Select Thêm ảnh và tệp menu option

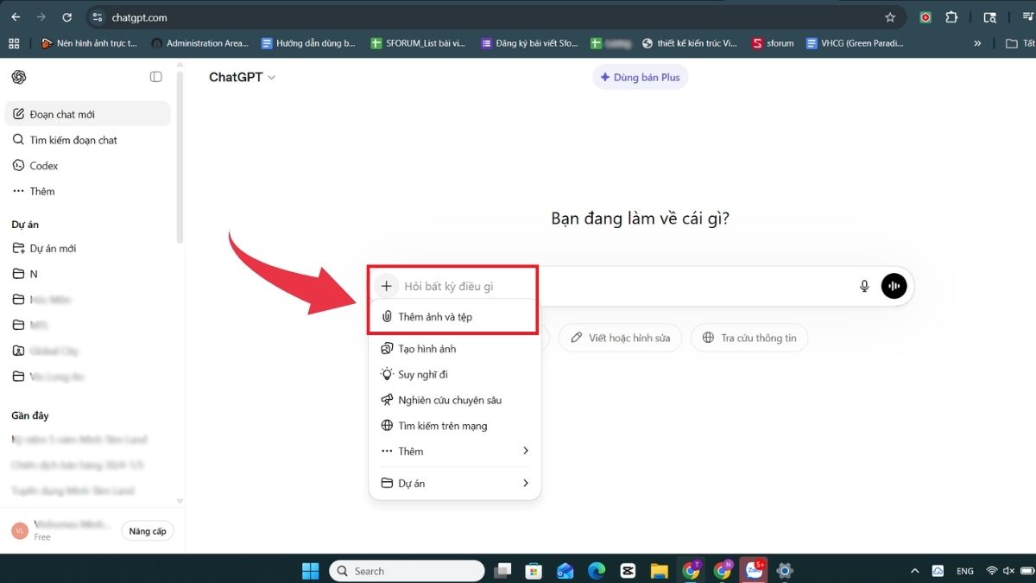[x=455, y=317]
